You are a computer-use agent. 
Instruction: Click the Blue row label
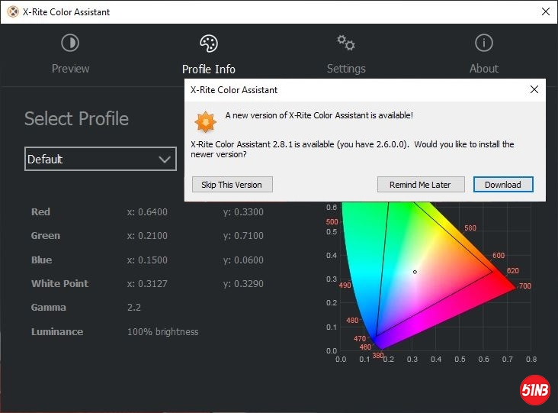click(x=41, y=260)
